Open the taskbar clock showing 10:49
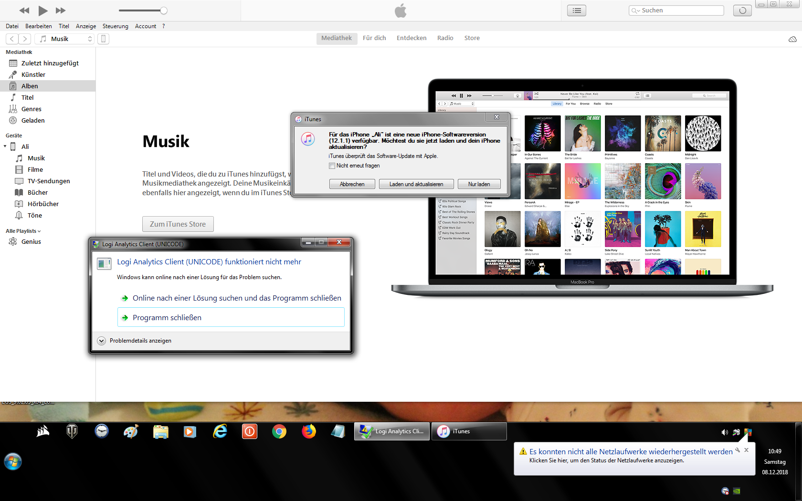The image size is (802, 501). coord(775,451)
